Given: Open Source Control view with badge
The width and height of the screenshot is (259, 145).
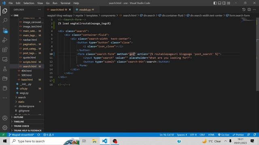Looking at the screenshot, I should [5, 30].
